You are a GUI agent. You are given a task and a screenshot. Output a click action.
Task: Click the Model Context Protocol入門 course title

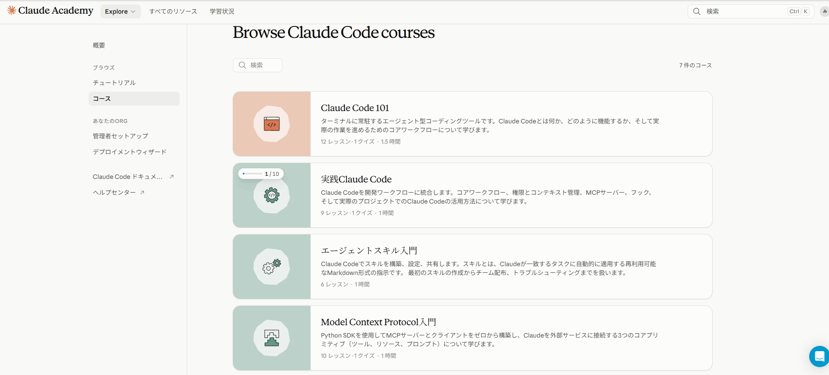coord(378,322)
